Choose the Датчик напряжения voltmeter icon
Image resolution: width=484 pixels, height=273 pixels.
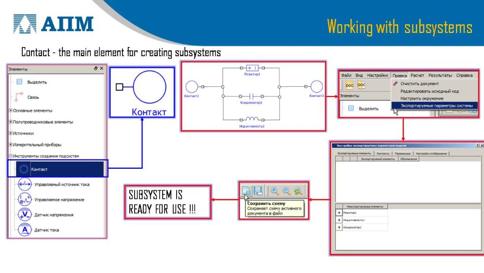click(25, 215)
